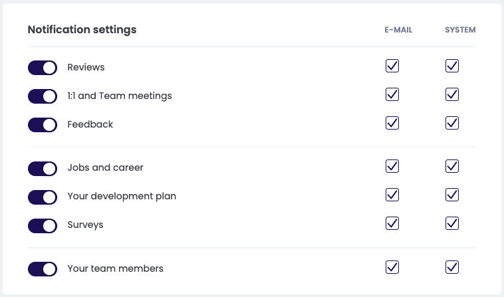The image size is (504, 297).
Task: Toggle Jobs and career notifications off
Action: [43, 168]
